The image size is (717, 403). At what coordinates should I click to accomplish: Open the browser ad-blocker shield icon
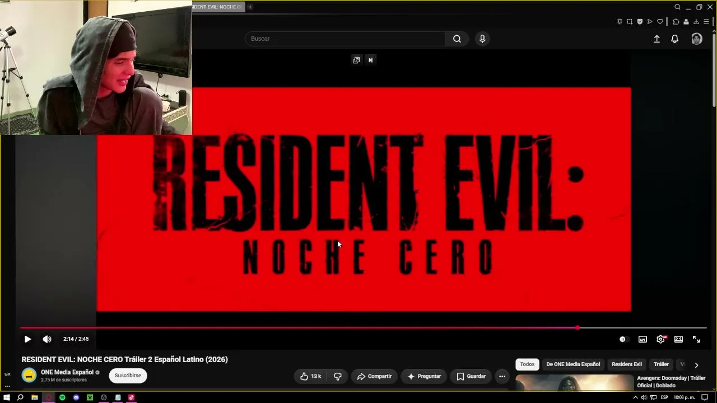(640, 22)
